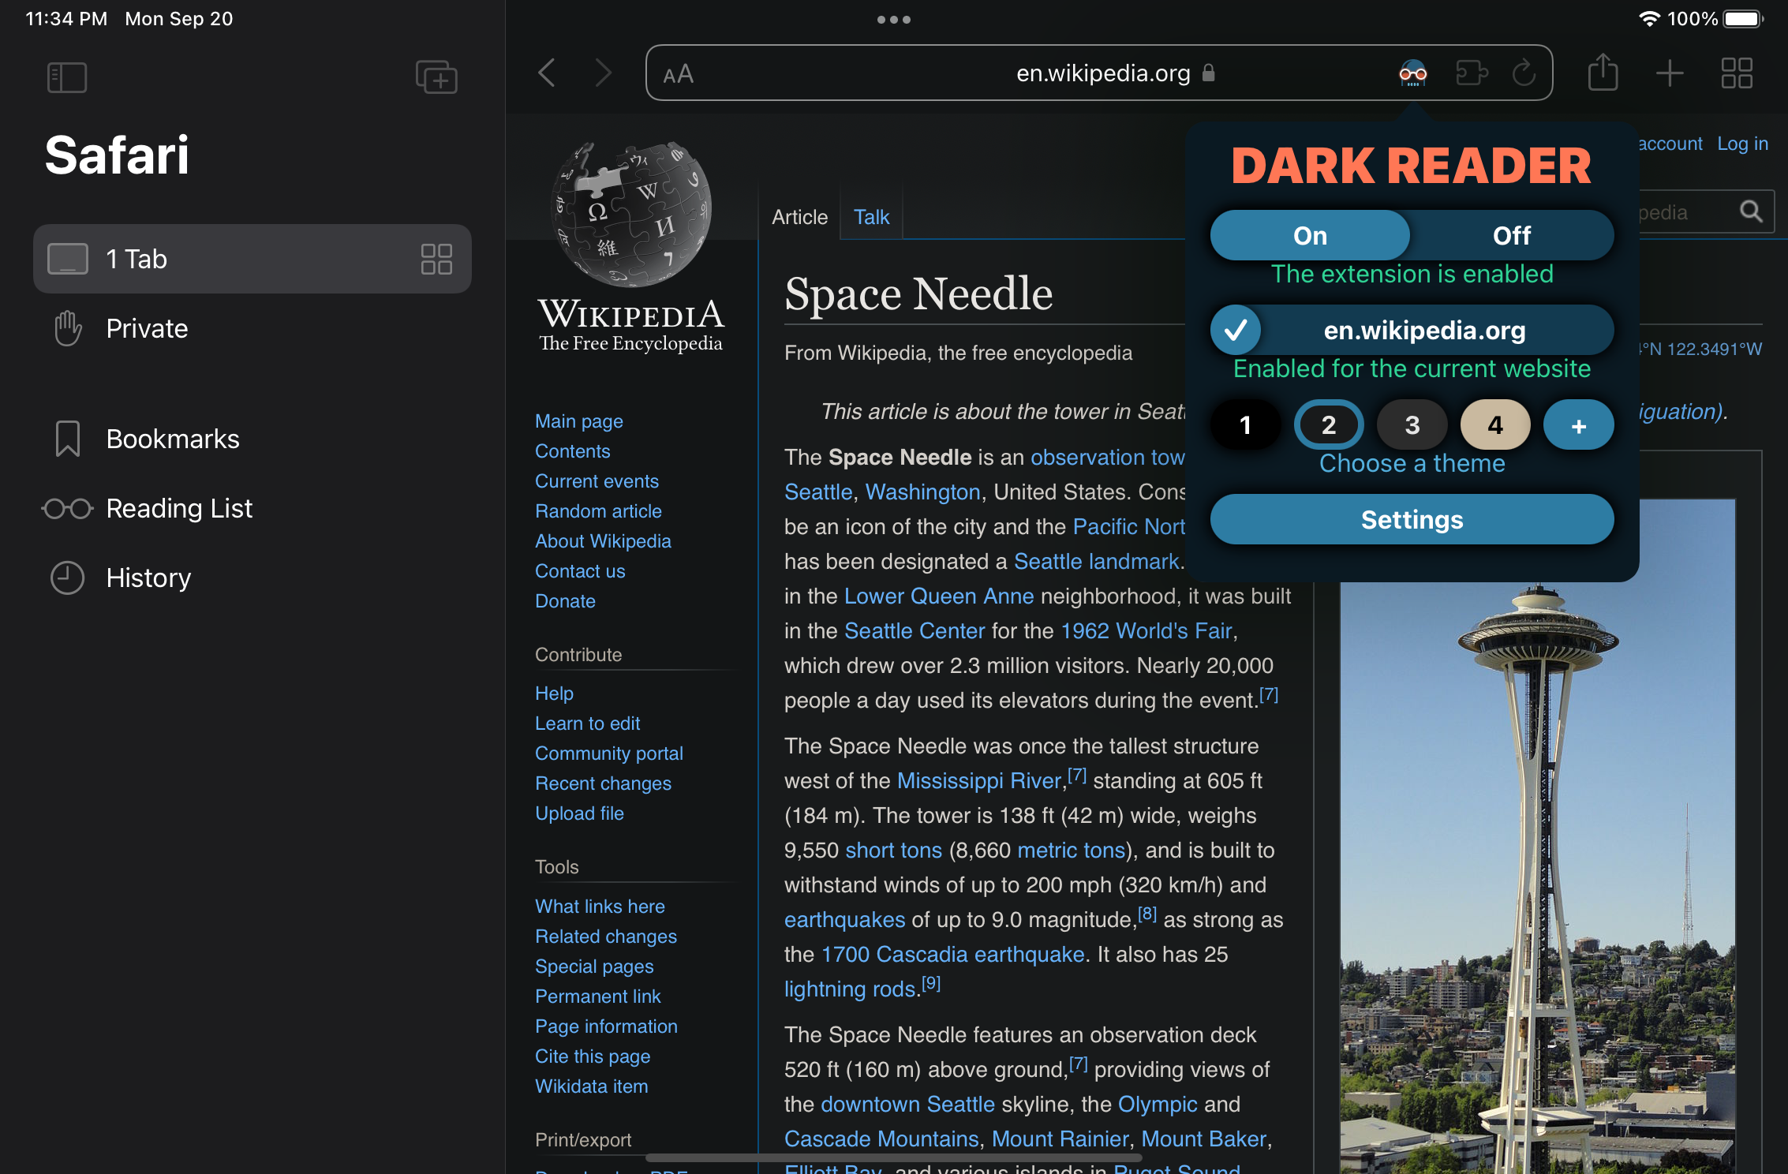This screenshot has height=1174, width=1788.
Task: Open the Share sheet icon
Action: (1603, 73)
